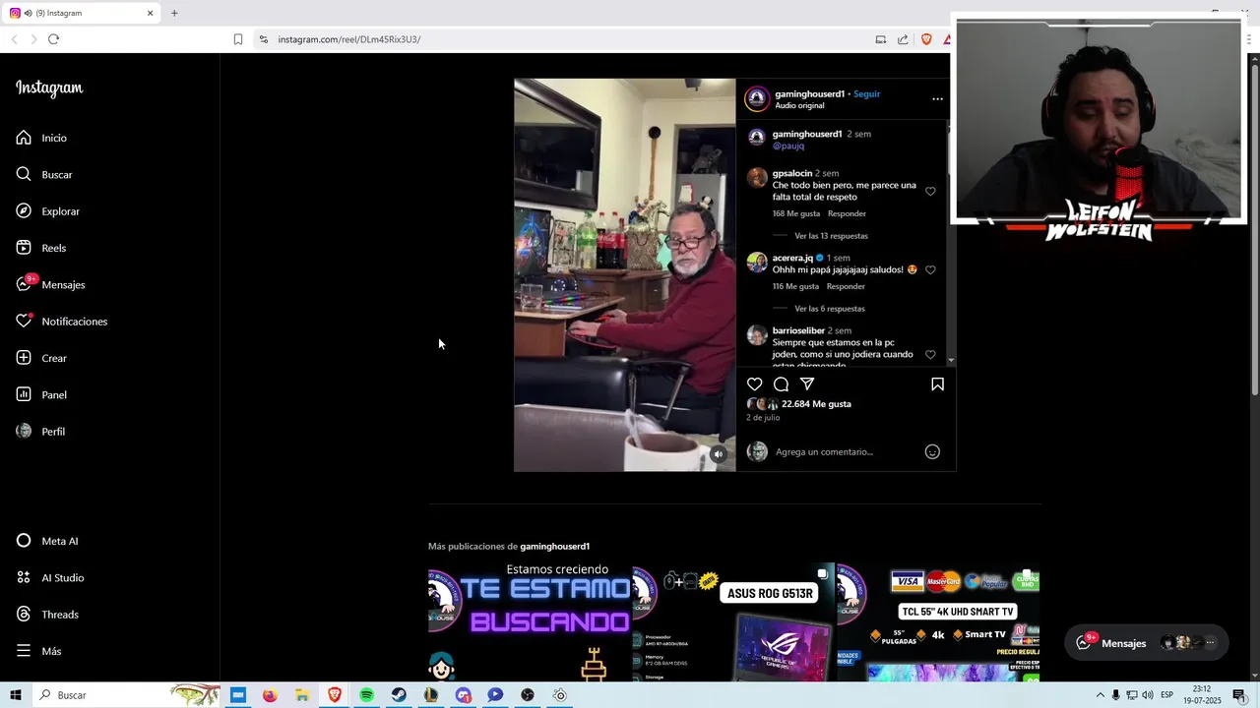Follow gaminghouserd1 via Seguir
1260x708 pixels.
866,94
